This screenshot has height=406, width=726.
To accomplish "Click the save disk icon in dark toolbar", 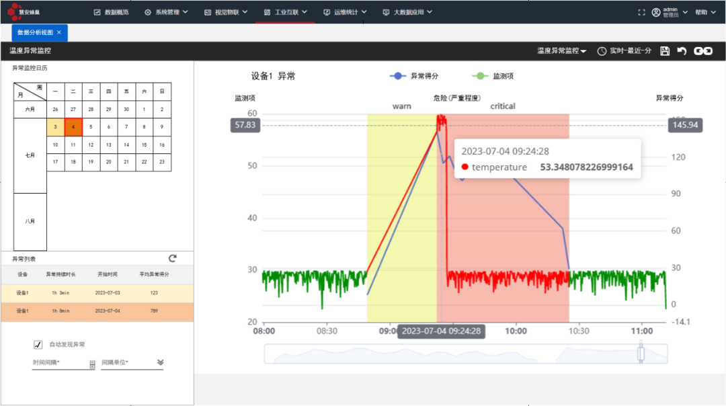I will [665, 51].
